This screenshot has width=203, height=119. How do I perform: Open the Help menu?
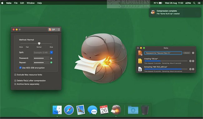pos(39,3)
